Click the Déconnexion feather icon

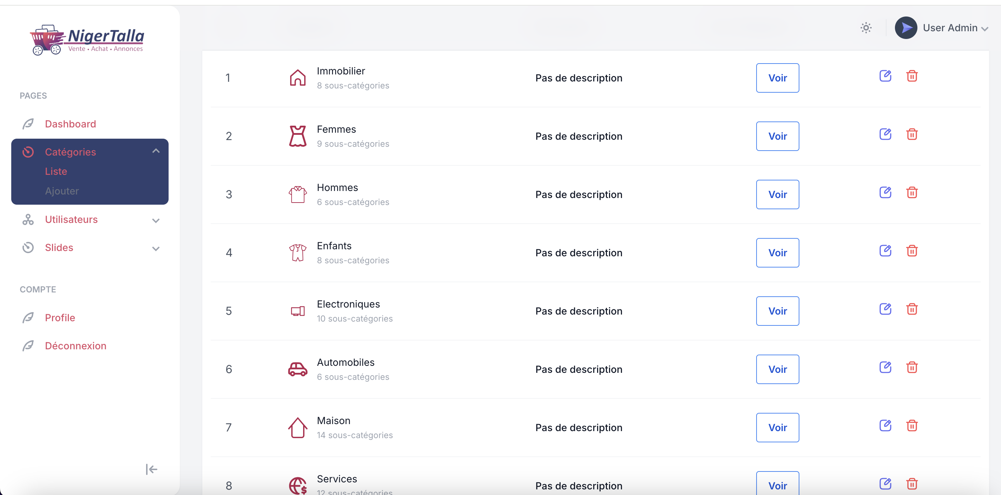point(28,346)
